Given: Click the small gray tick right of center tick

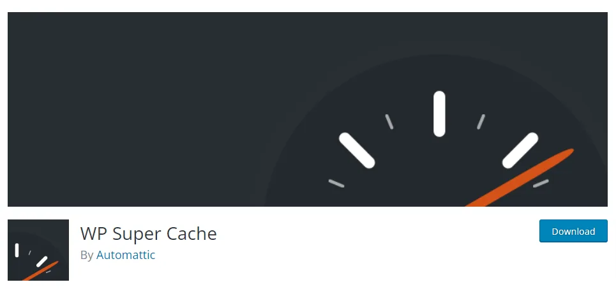Looking at the screenshot, I should [481, 122].
